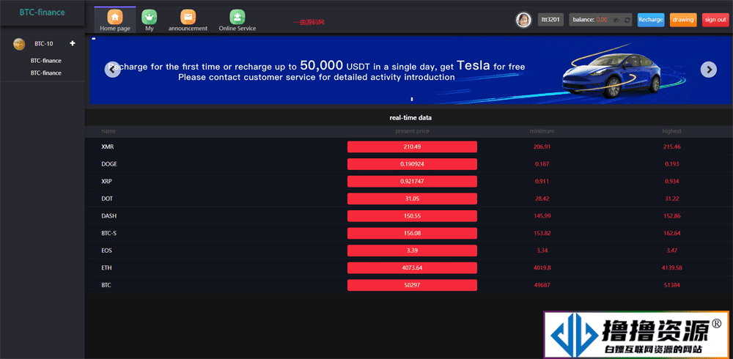This screenshot has width=733, height=359.
Task: Go to next banner slide
Action: pos(709,70)
